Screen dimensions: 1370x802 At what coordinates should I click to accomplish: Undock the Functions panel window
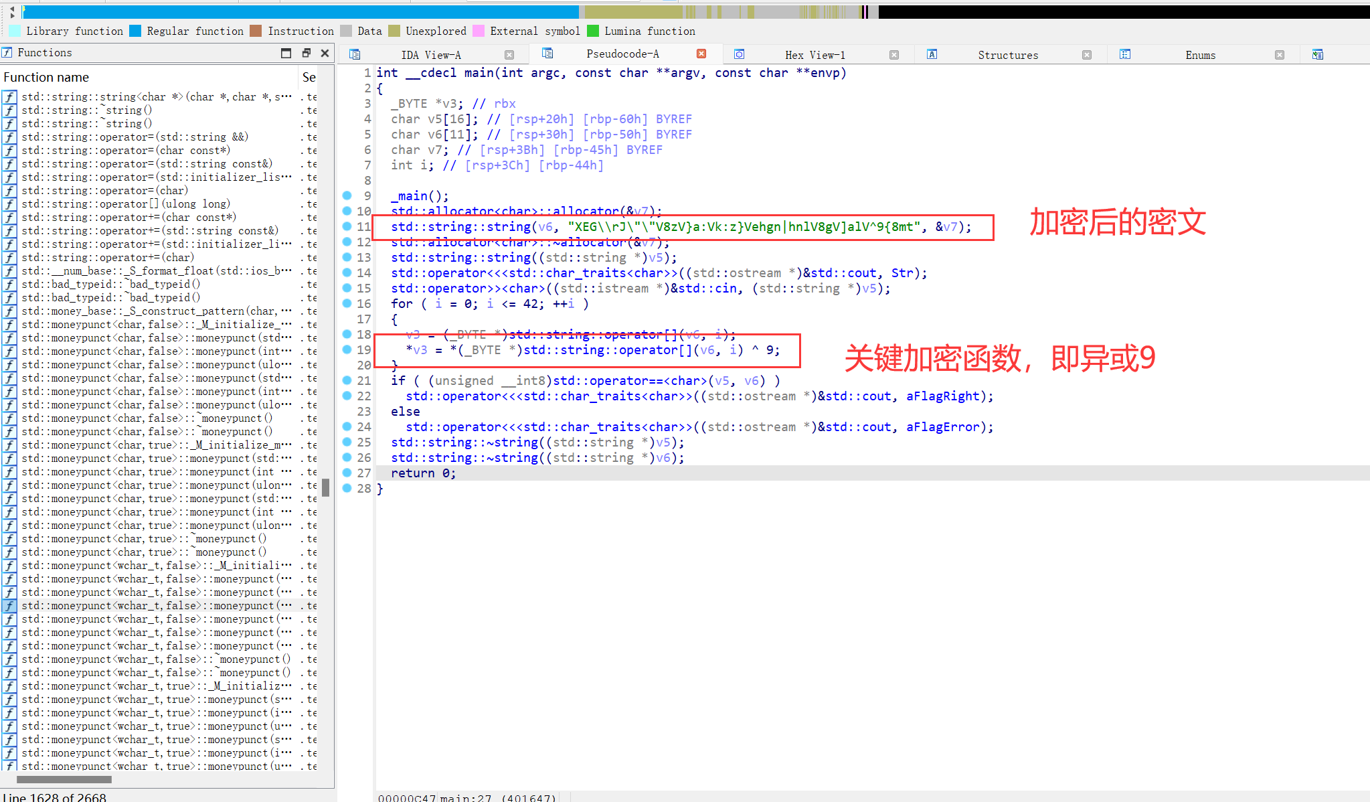click(x=307, y=53)
